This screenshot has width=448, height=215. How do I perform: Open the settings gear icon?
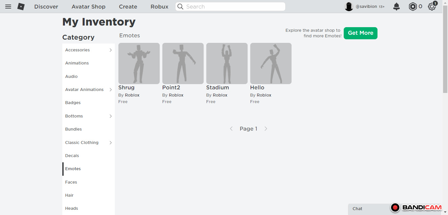point(432,7)
